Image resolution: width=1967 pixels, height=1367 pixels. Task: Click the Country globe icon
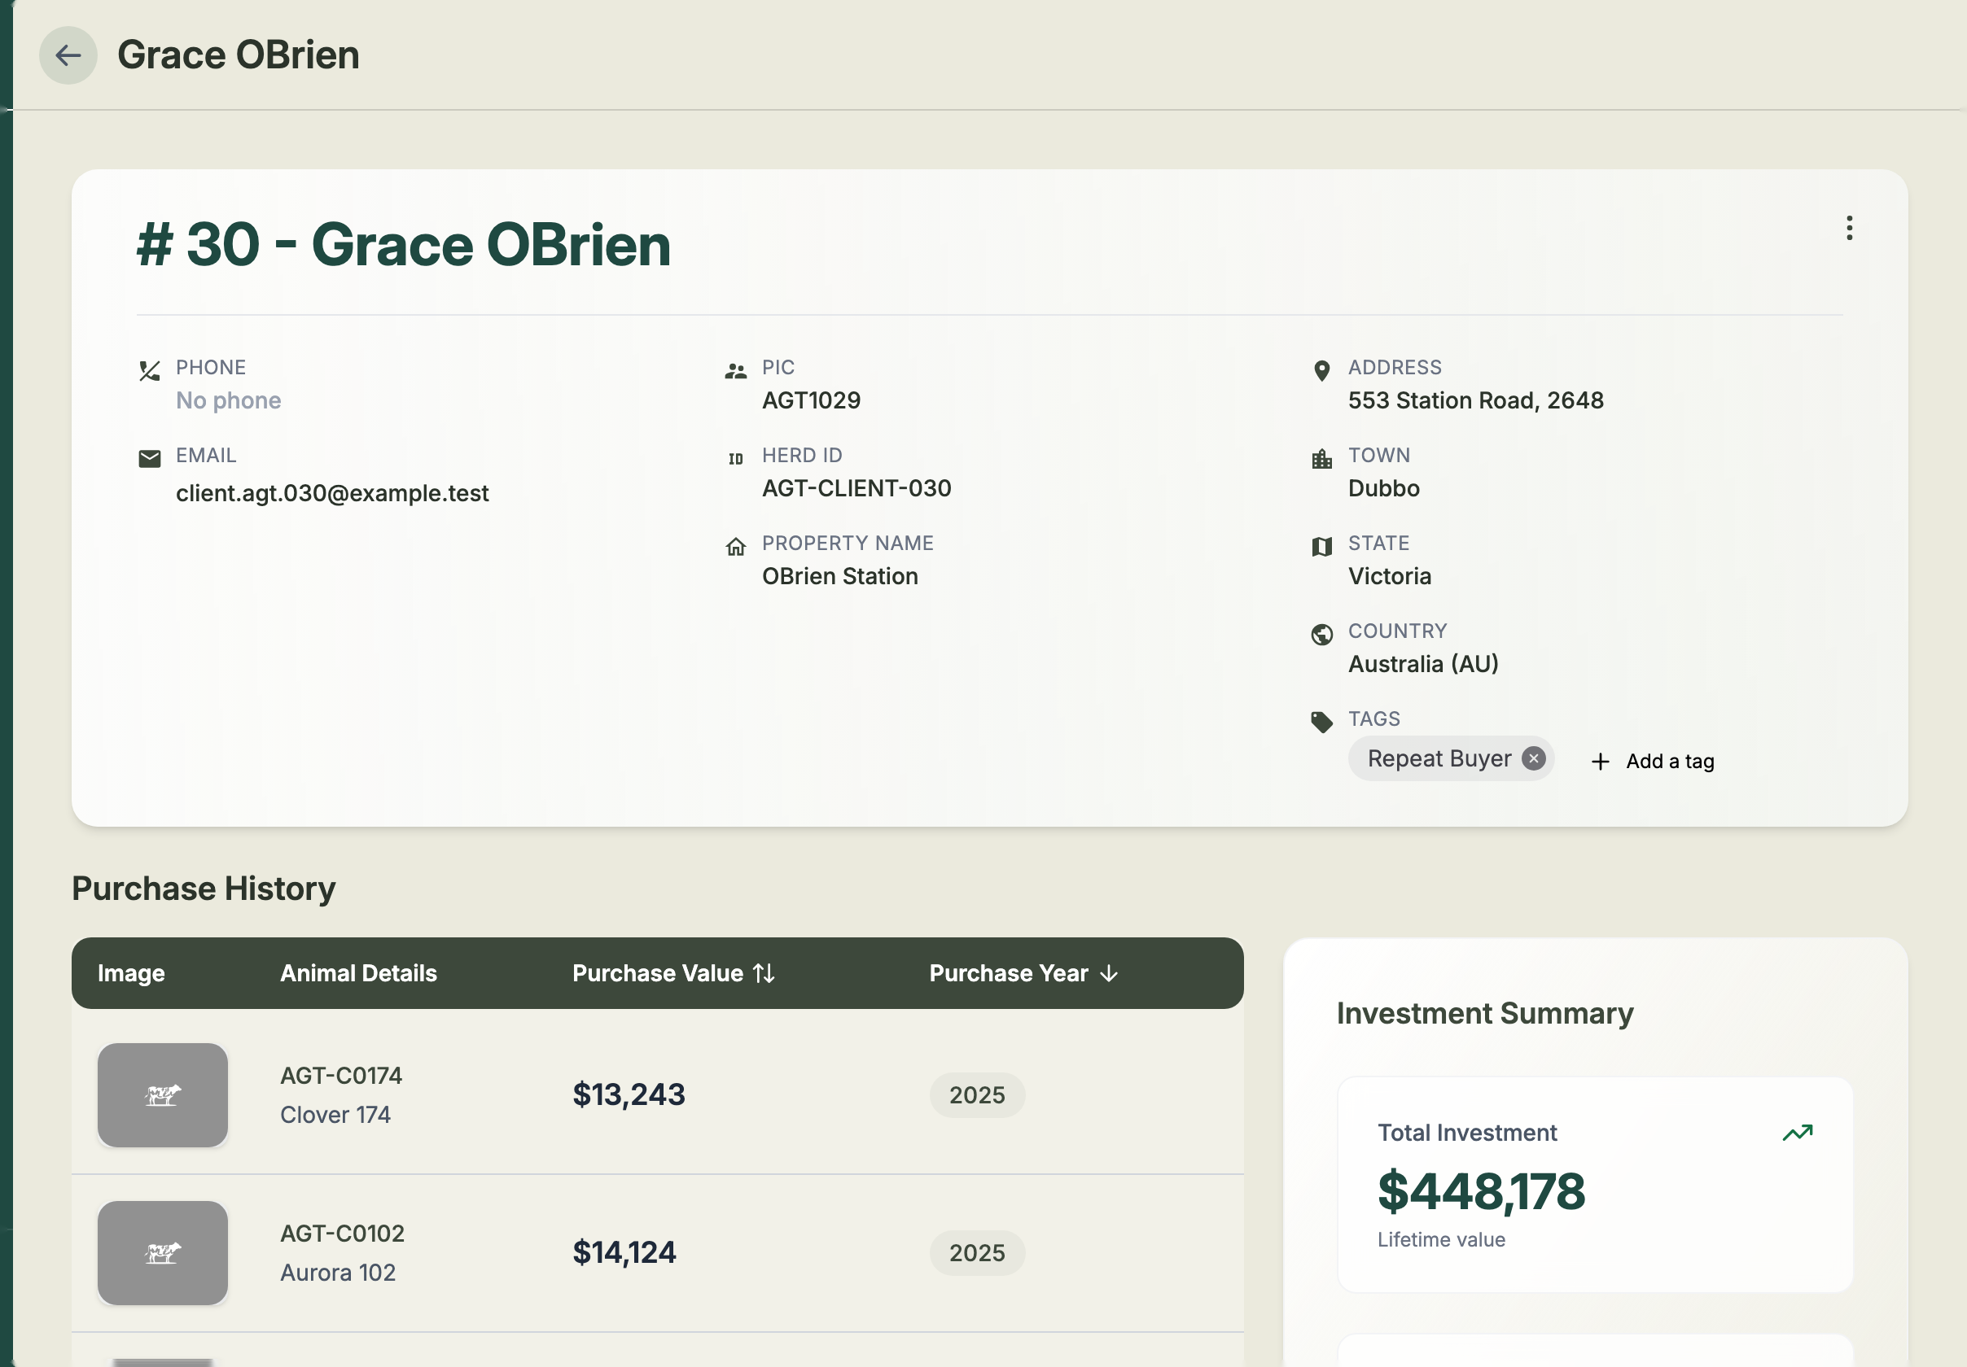[1321, 635]
